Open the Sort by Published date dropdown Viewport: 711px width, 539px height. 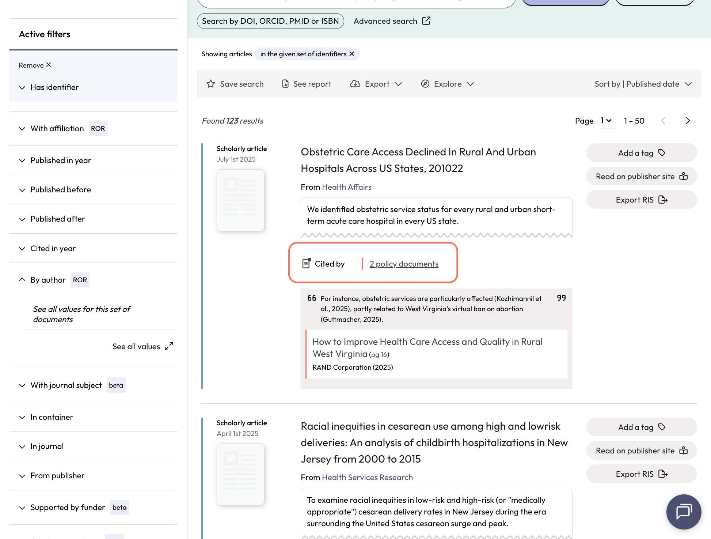[x=643, y=84]
